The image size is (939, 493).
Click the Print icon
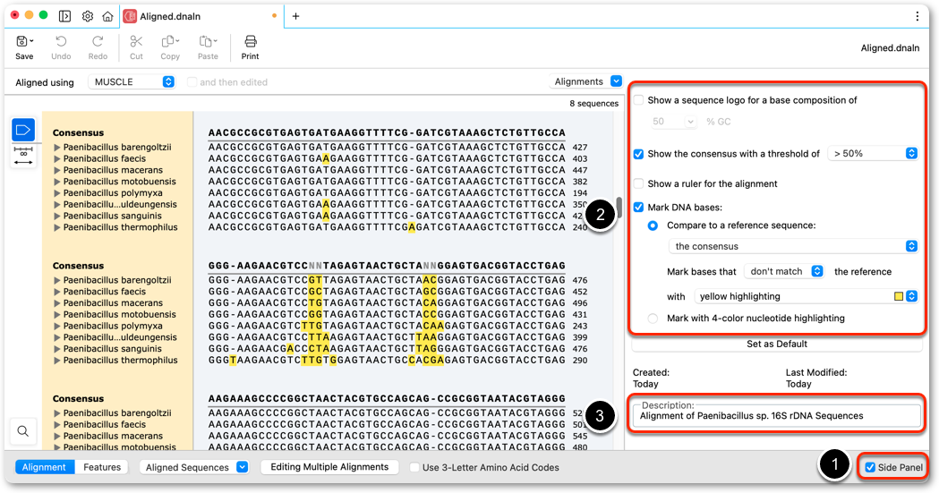pyautogui.click(x=251, y=41)
